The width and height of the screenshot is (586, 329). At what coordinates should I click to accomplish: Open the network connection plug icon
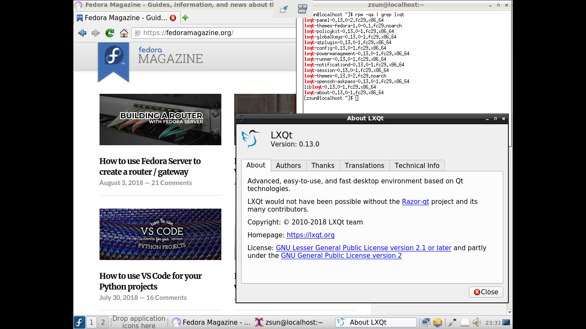coord(452,322)
